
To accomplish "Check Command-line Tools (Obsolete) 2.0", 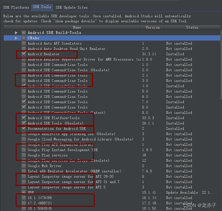I will (x=24, y=70).
